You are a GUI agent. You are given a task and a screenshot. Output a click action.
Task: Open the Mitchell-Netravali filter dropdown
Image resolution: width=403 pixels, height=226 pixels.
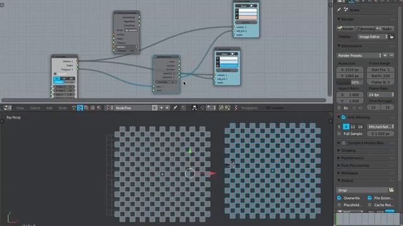380,127
